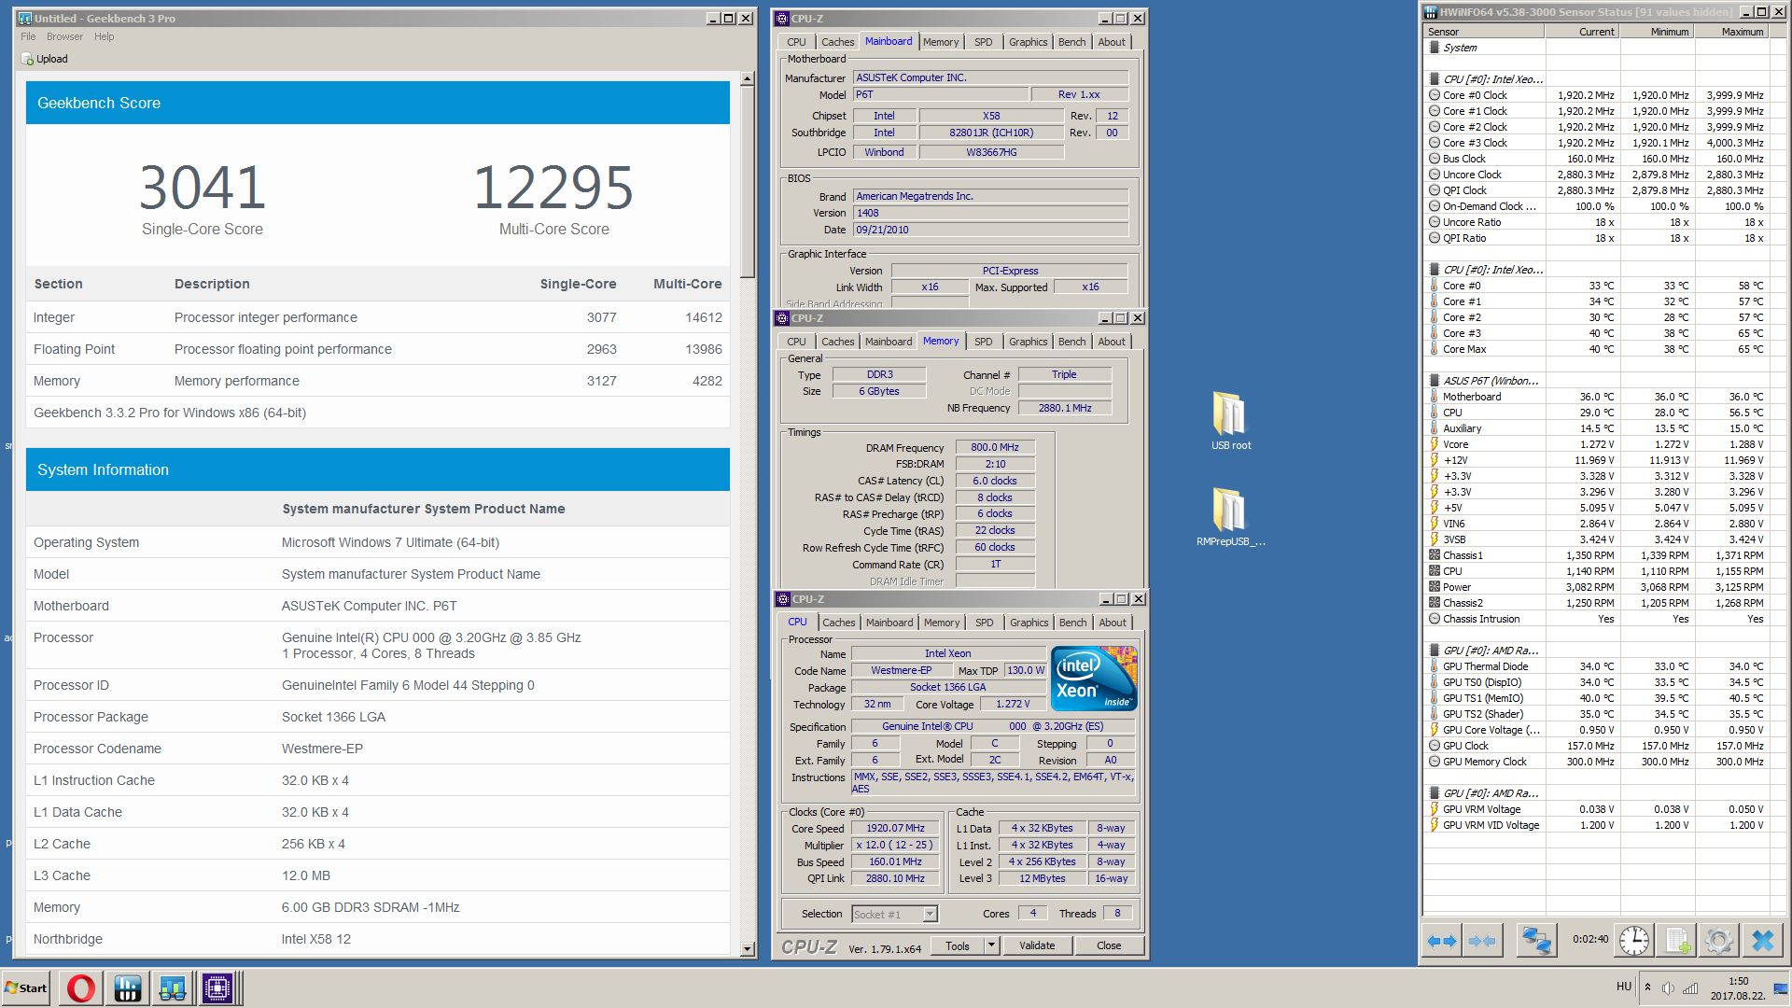Click the Sensor column header in HWiNFO
The height and width of the screenshot is (1008, 1792).
[1484, 31]
